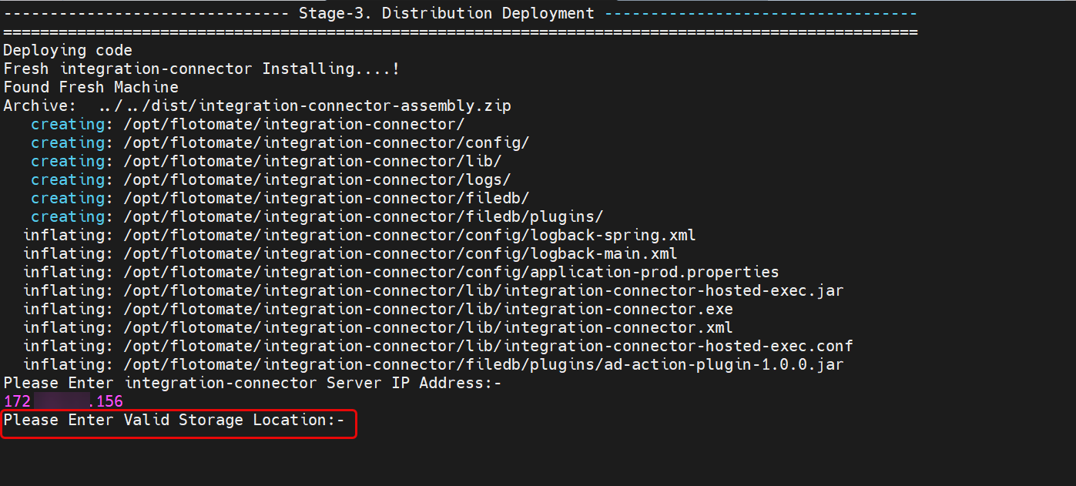Click the 'Found Fresh Machine' line

(91, 87)
